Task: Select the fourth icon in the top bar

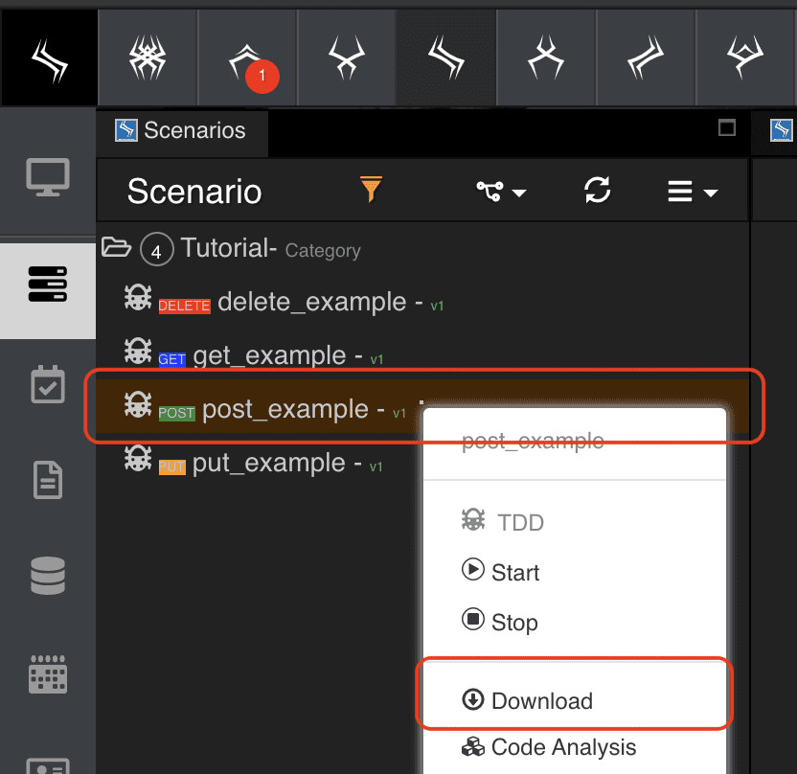Action: click(x=346, y=57)
